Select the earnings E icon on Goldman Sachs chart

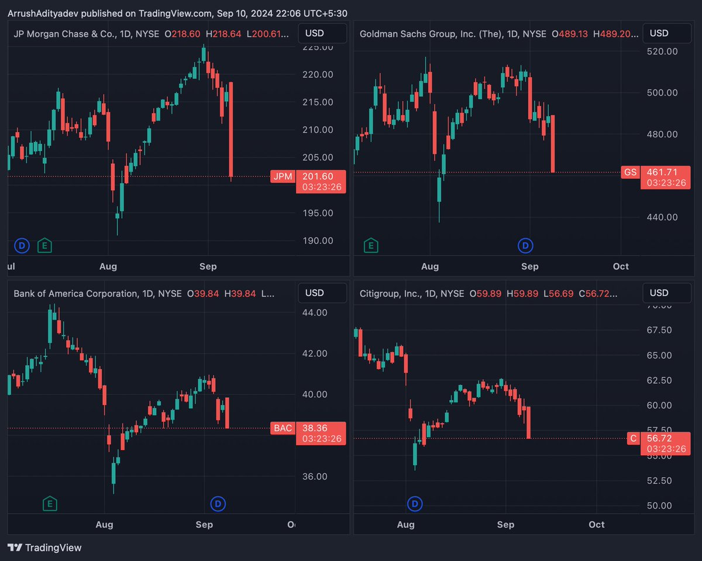click(370, 246)
